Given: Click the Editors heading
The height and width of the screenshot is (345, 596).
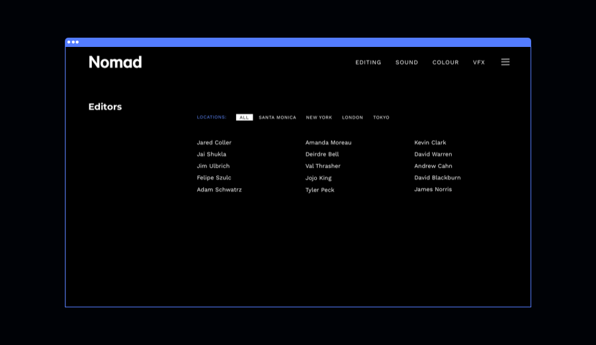Looking at the screenshot, I should [105, 107].
